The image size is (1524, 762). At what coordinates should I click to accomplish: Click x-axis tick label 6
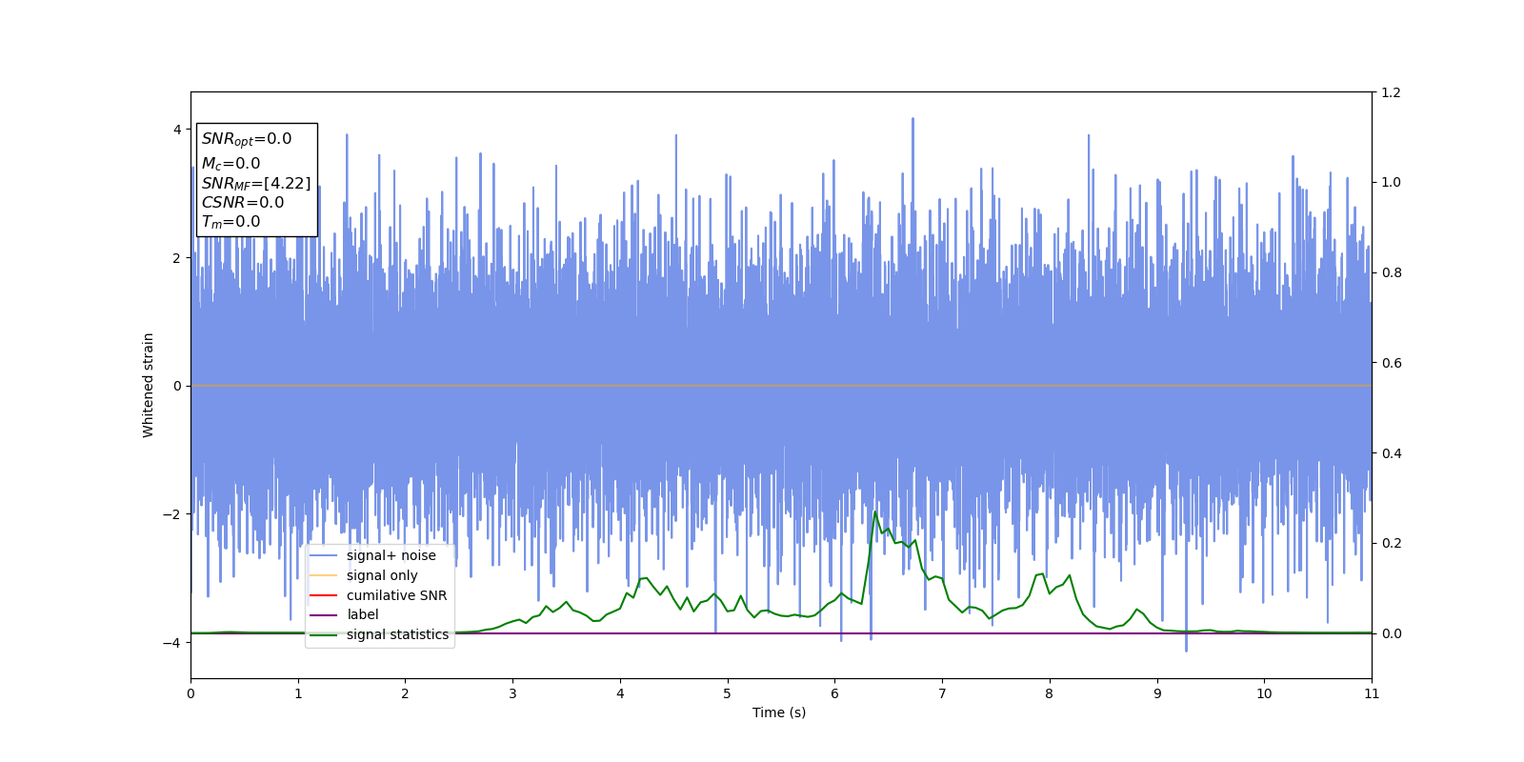(x=834, y=693)
